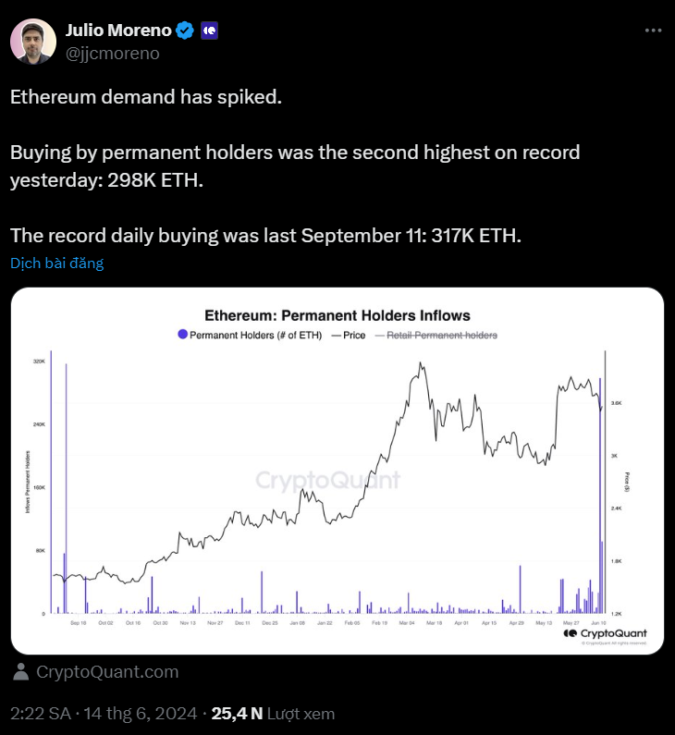Click the blue verified checkmark badge
Screen dimensions: 675x735
pyautogui.click(x=185, y=31)
